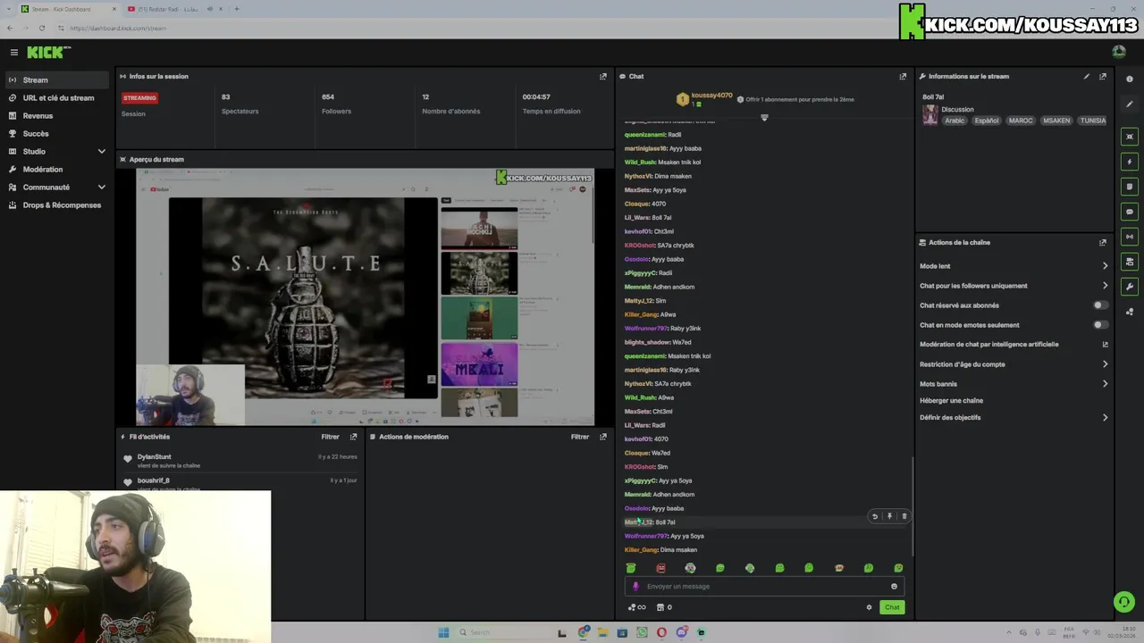Screen dimensions: 1144x643
Task: Click the stream preview thumbnail
Action: [x=365, y=296]
